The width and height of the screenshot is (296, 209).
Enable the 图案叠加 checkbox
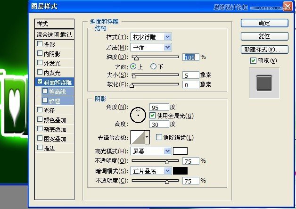40,138
